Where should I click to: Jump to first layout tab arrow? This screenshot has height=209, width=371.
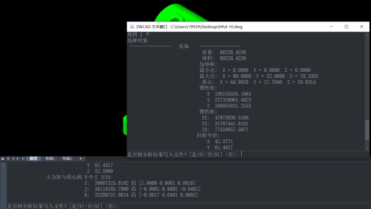point(8,159)
